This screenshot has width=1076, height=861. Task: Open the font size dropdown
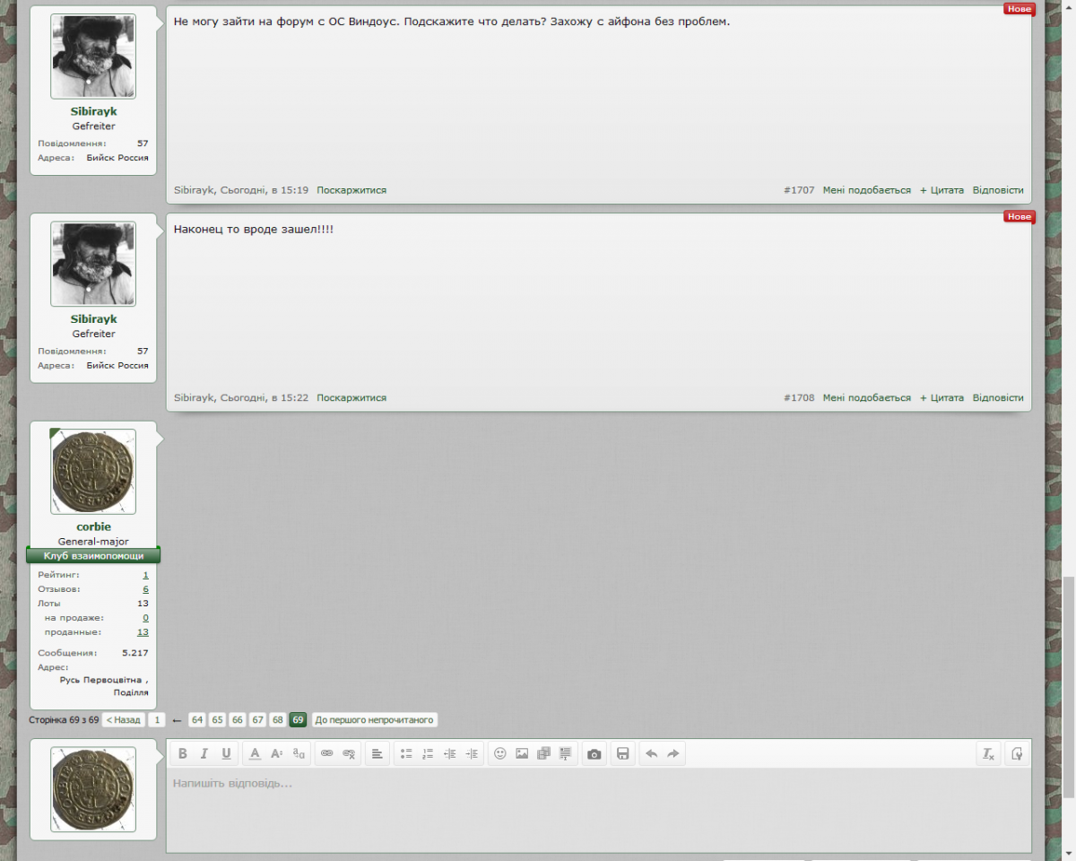277,753
